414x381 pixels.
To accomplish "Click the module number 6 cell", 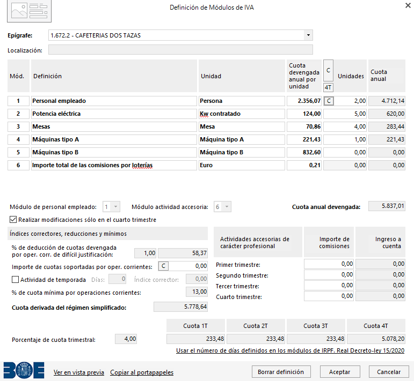I will tap(18, 165).
